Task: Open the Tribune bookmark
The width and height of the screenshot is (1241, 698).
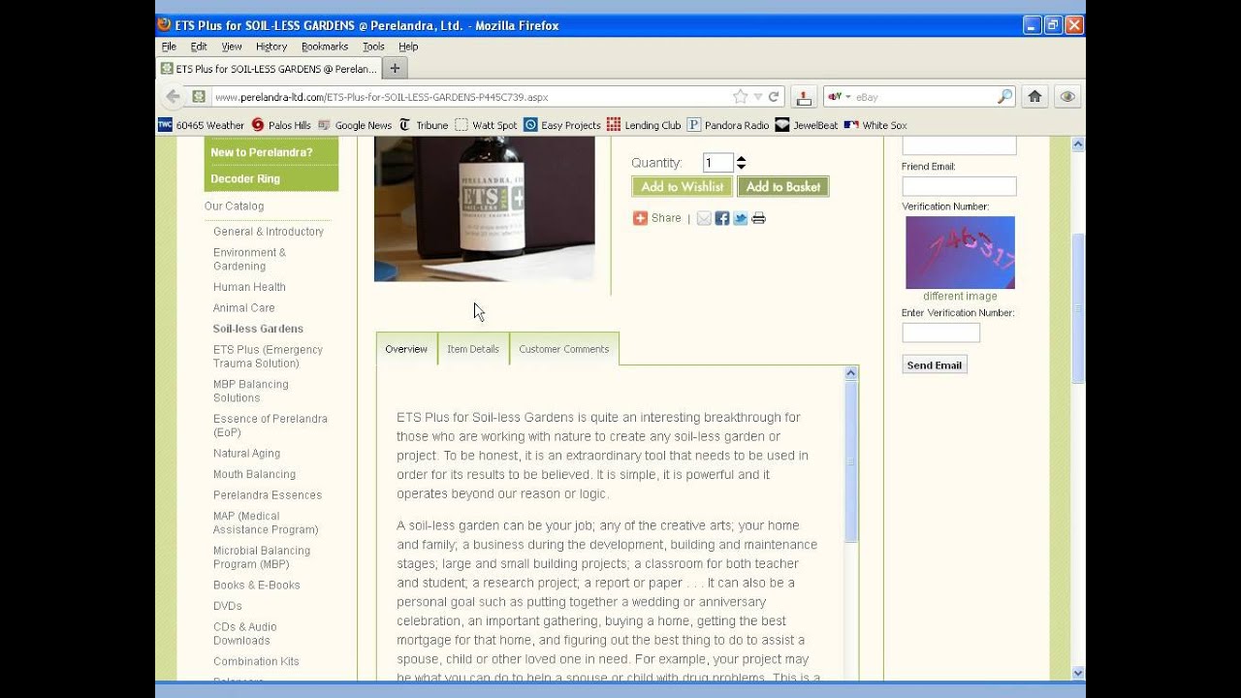Action: 423,125
